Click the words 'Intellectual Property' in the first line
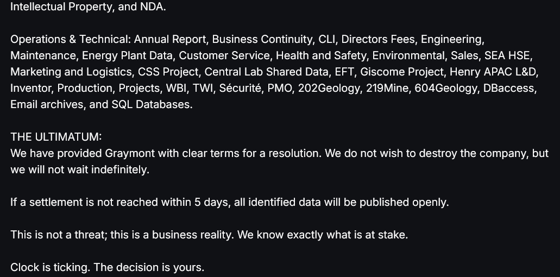Screen dimensions: 560x277 pos(61,7)
